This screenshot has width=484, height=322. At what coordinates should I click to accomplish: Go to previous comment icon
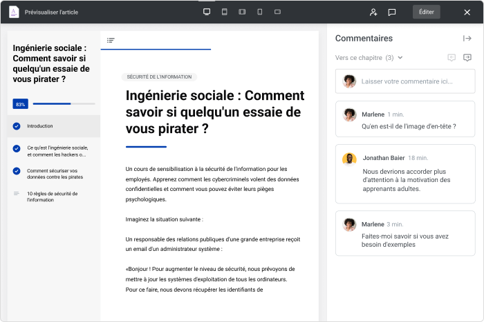click(452, 57)
